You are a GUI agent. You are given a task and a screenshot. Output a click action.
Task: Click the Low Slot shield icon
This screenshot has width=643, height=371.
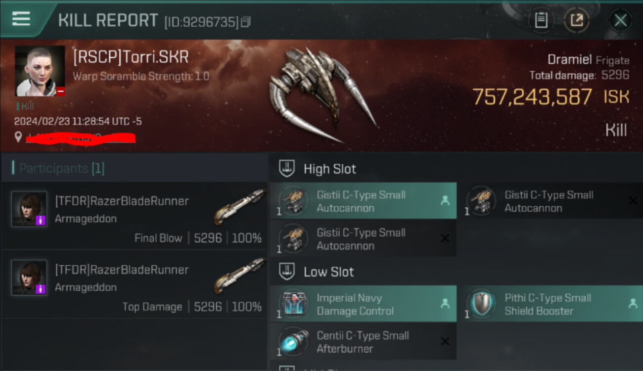(x=287, y=272)
